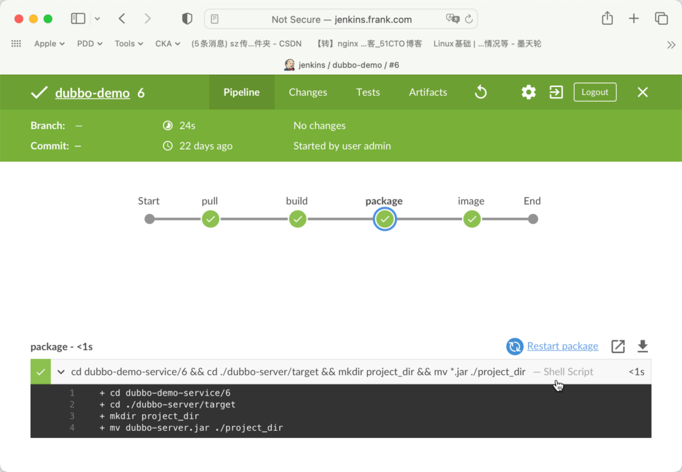This screenshot has height=472, width=682.
Task: Click the Restart package link
Action: click(x=562, y=346)
